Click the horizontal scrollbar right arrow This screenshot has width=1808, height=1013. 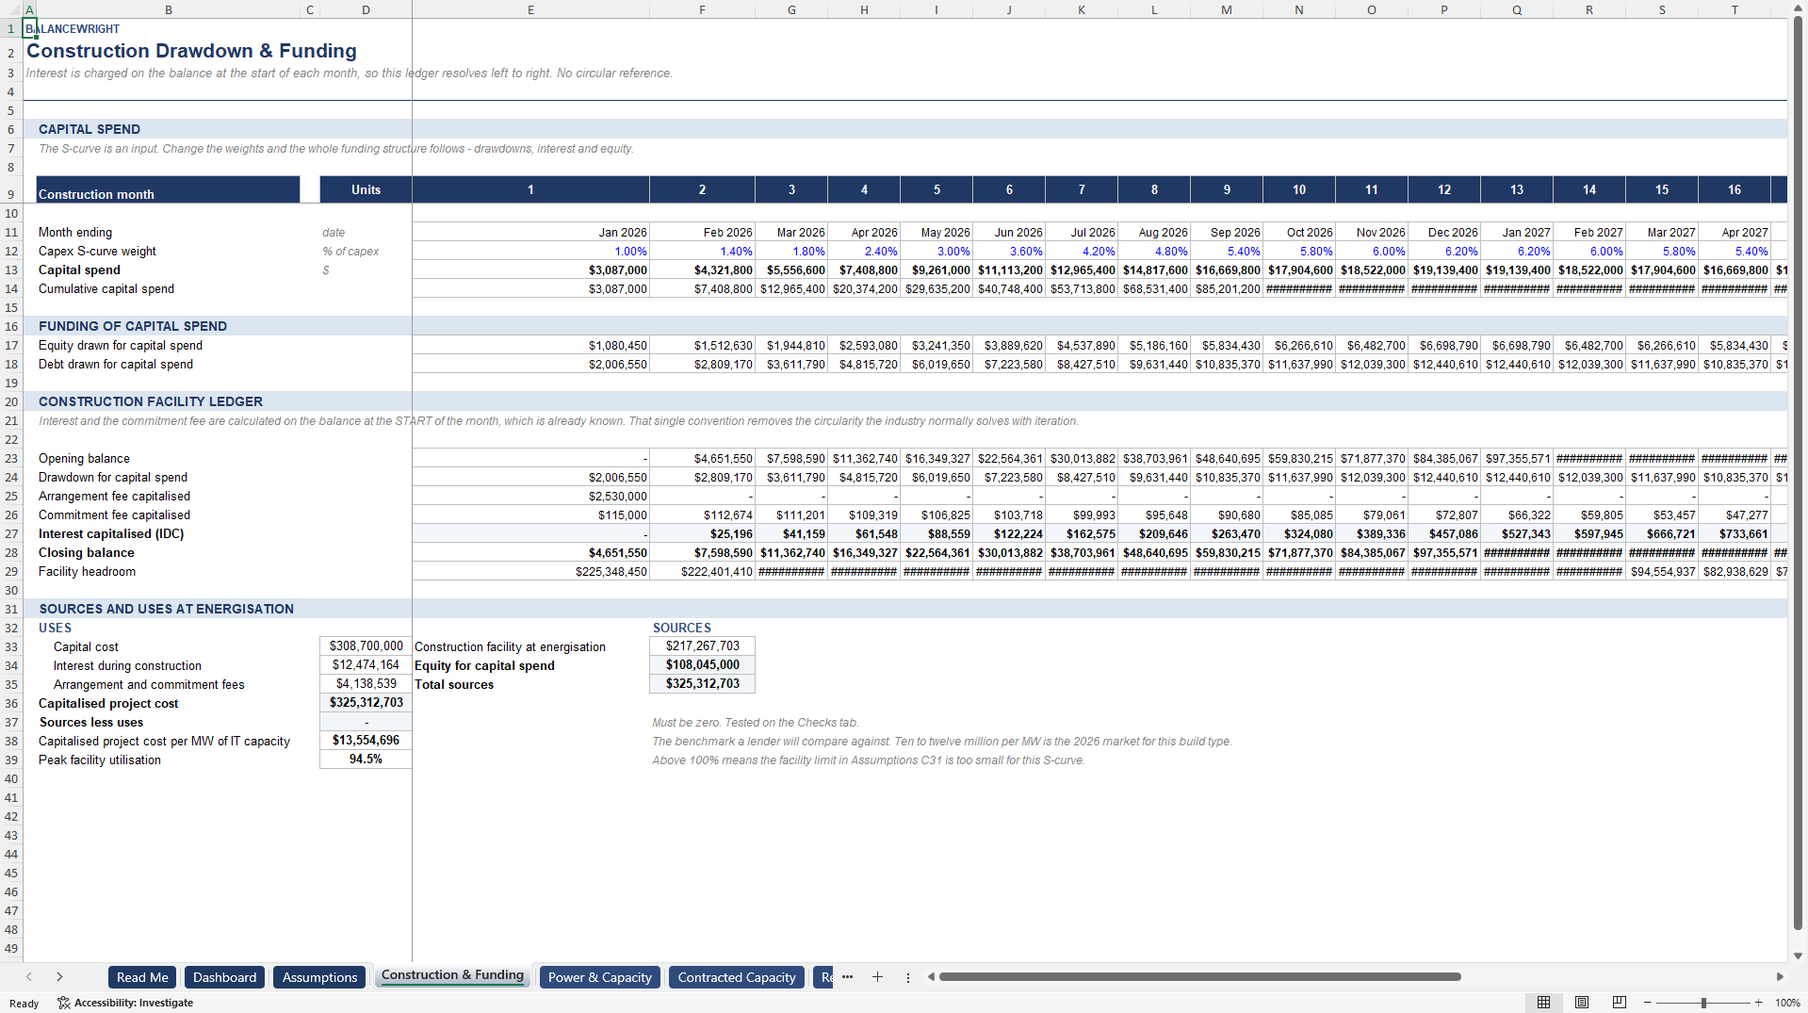pos(1780,977)
